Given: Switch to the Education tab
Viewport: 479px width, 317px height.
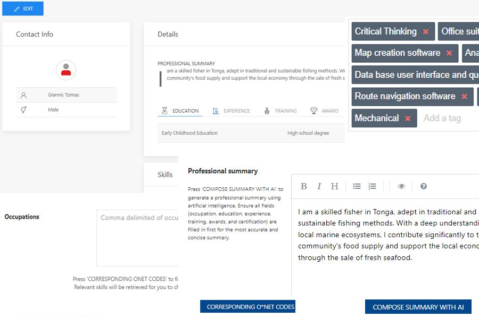Looking at the screenshot, I should 180,111.
